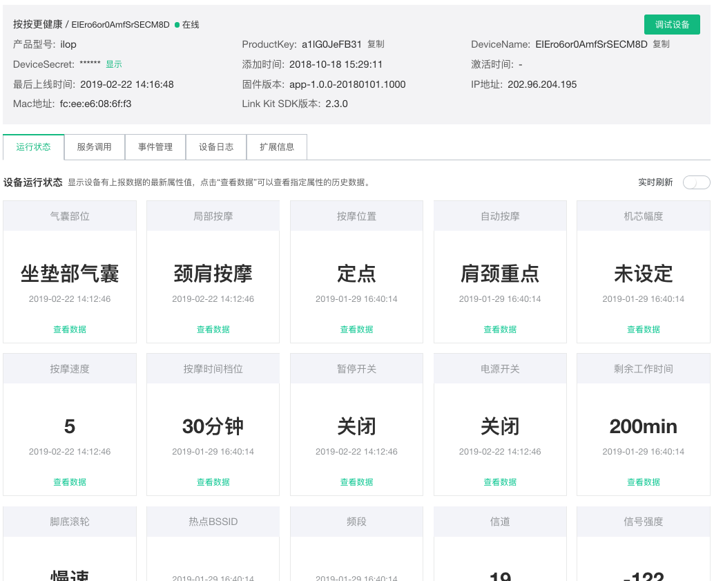Screen dimensions: 714x581
Task: Click the 信道 card header
Action: click(x=500, y=522)
